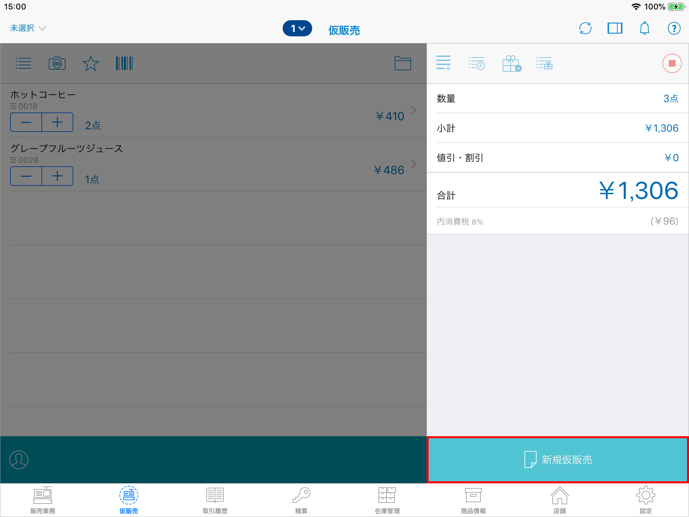
Task: Tap the camera barcode scan icon
Action: click(57, 63)
